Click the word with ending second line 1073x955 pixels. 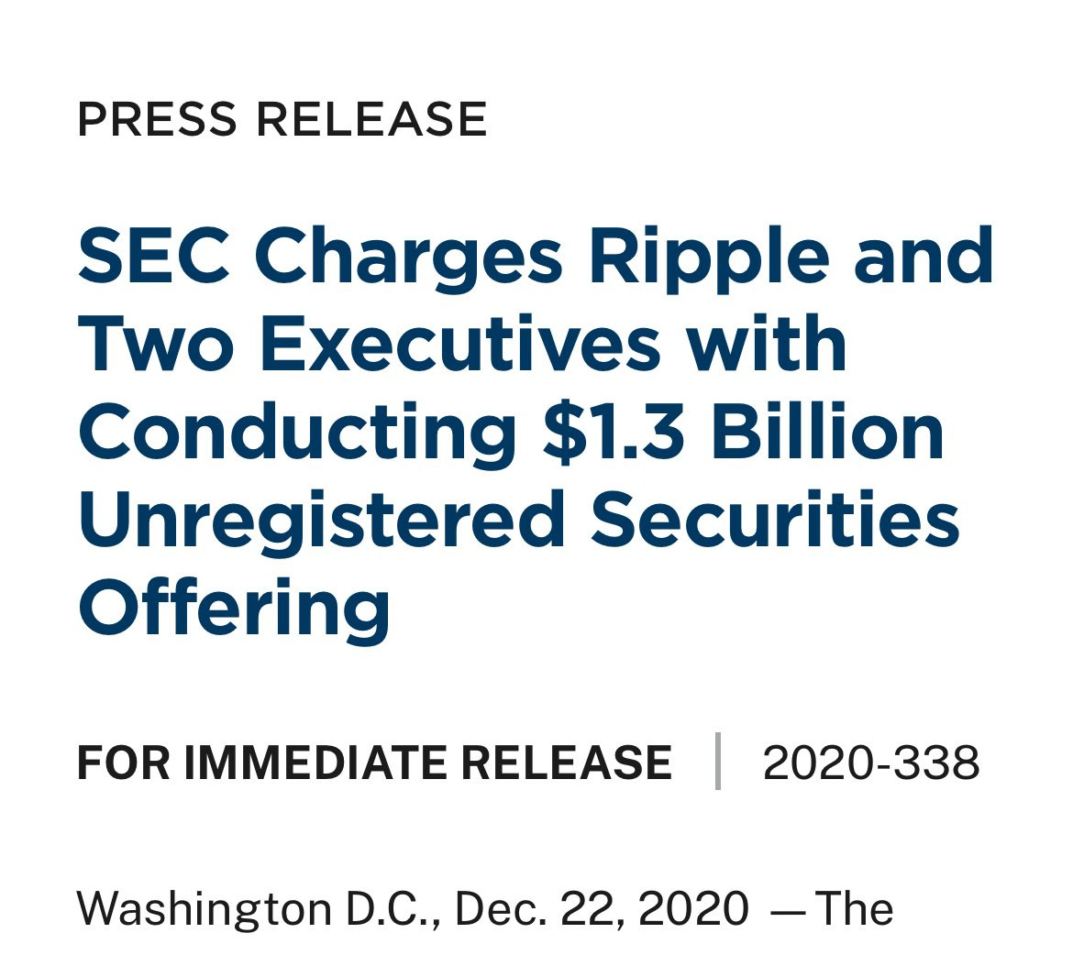tap(767, 344)
